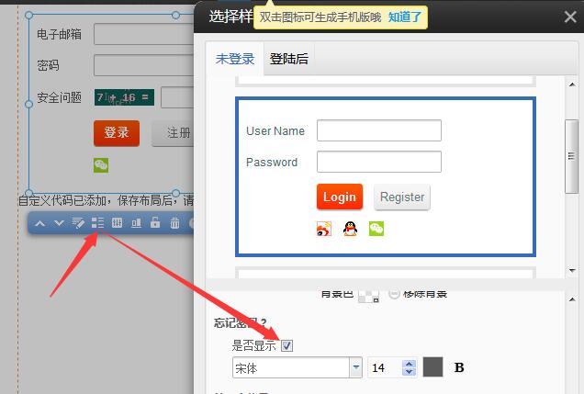584x394 pixels.
Task: Toggle the 是否显示 checkbox
Action: [x=287, y=346]
